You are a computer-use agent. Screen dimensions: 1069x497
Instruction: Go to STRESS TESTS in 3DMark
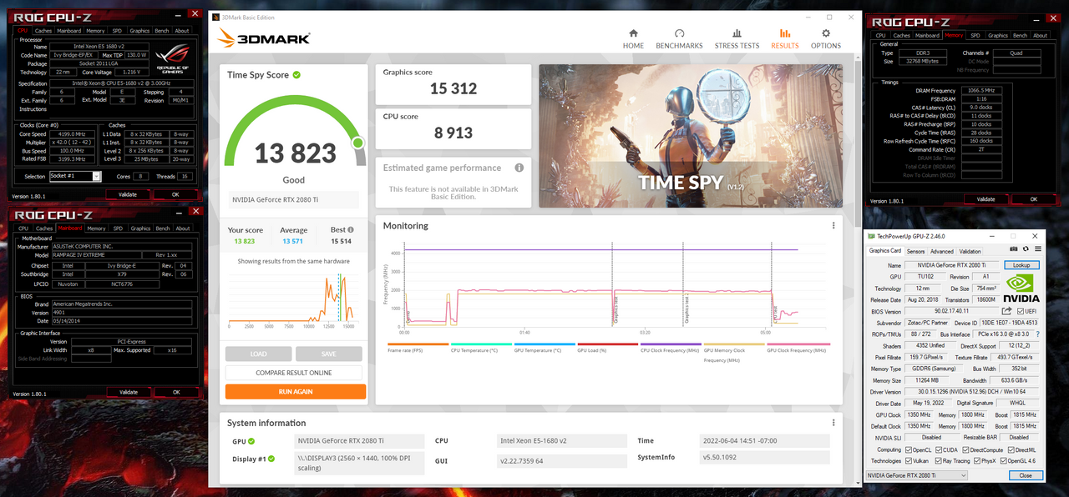point(737,38)
